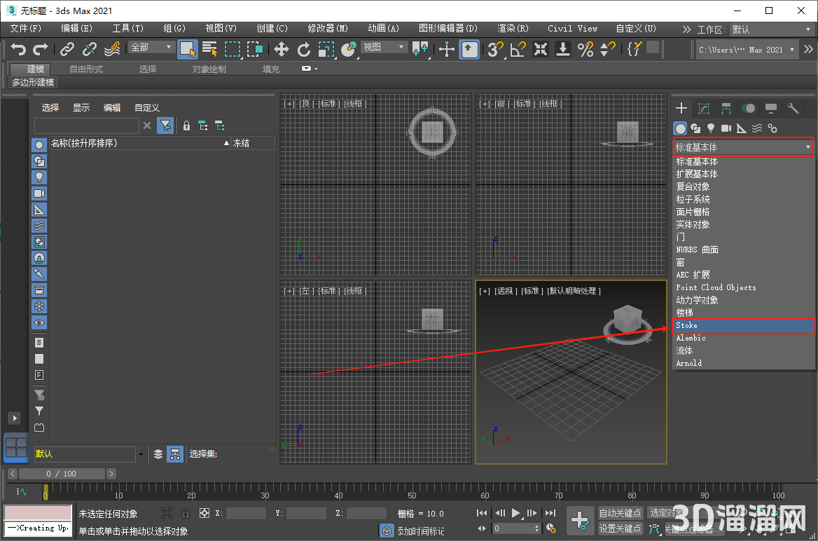Select the Scale tool
The height and width of the screenshot is (541, 818).
pyautogui.click(x=326, y=49)
